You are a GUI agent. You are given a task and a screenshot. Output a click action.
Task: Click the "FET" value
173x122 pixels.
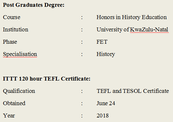(102, 42)
